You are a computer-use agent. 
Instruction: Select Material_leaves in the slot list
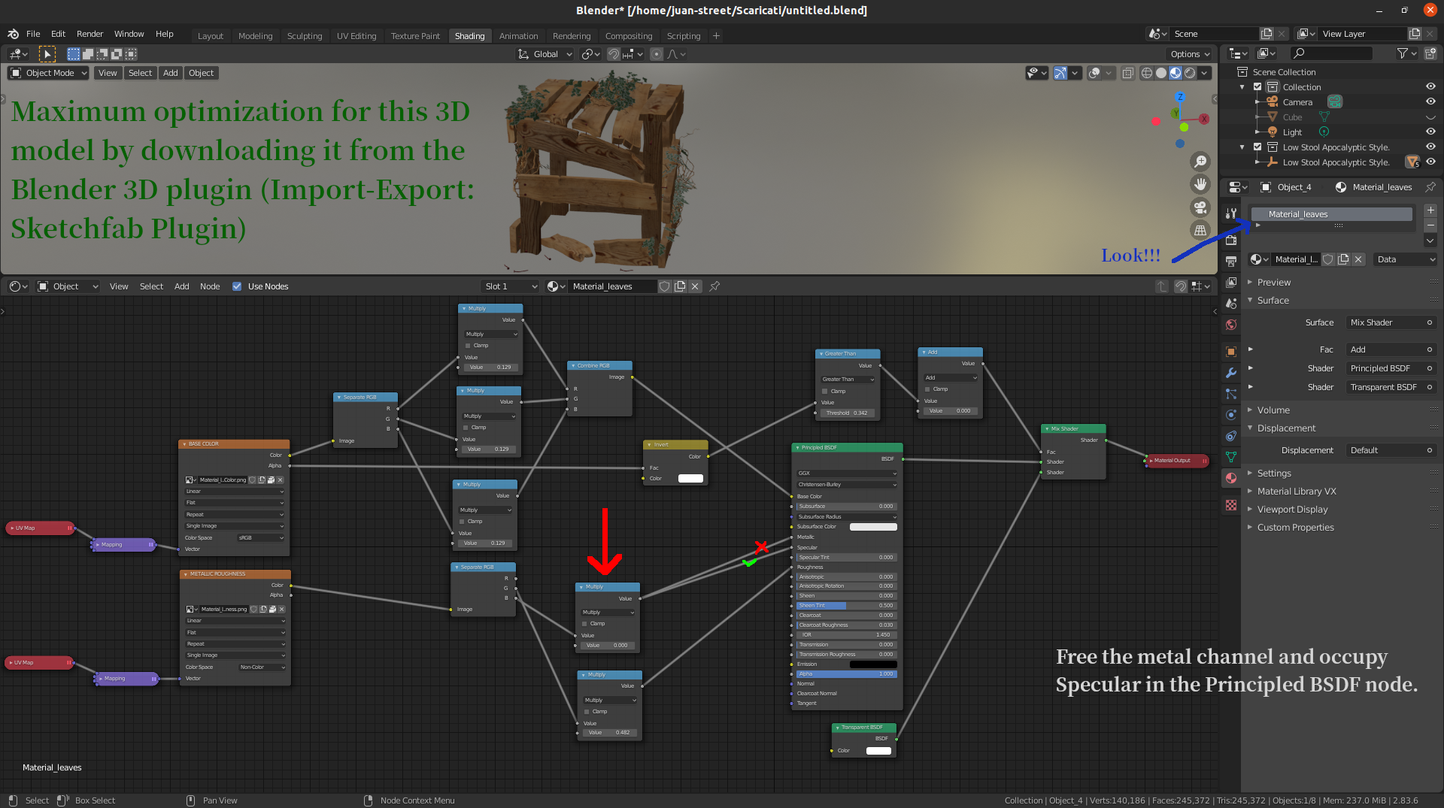point(1332,214)
